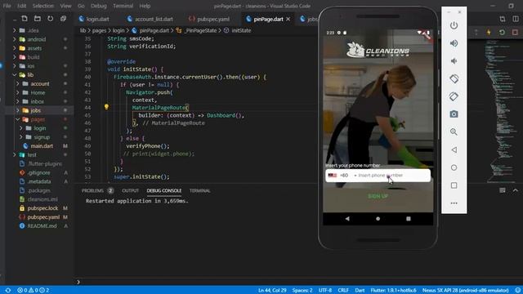Viewport: 523px width, 294px height.
Task: Tap the phone screen back navigation button
Action: click(347, 219)
